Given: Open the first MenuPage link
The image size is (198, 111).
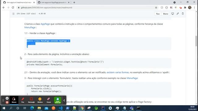Looking at the screenshot, I should point(30,27).
